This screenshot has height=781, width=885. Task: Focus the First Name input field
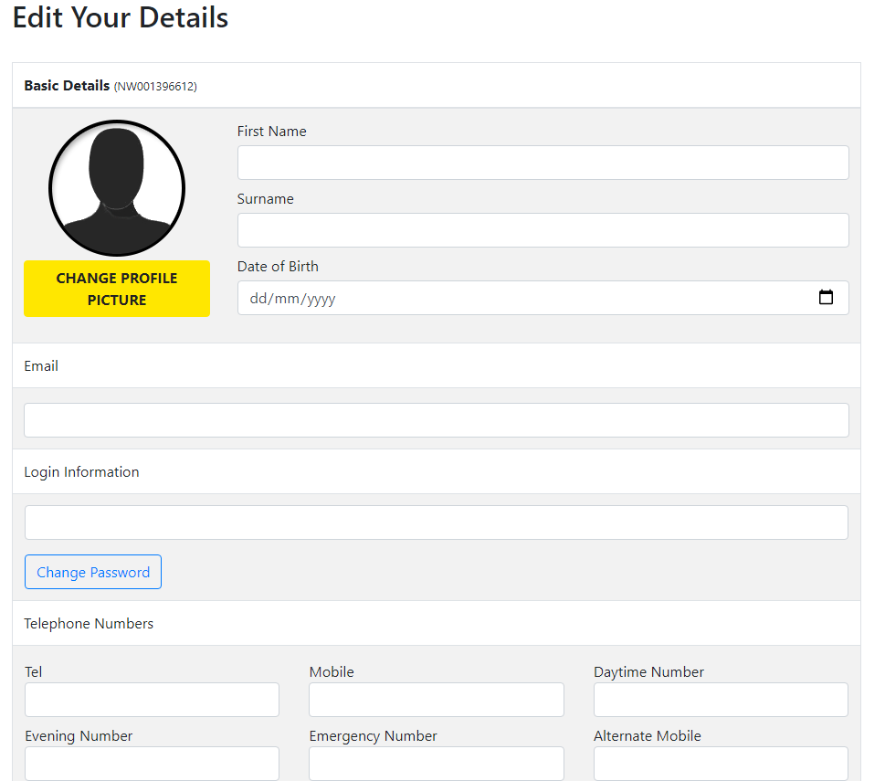pos(543,163)
